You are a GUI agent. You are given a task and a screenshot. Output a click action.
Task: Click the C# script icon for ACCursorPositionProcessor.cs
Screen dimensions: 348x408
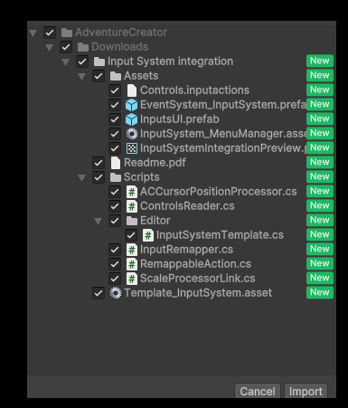[132, 192]
